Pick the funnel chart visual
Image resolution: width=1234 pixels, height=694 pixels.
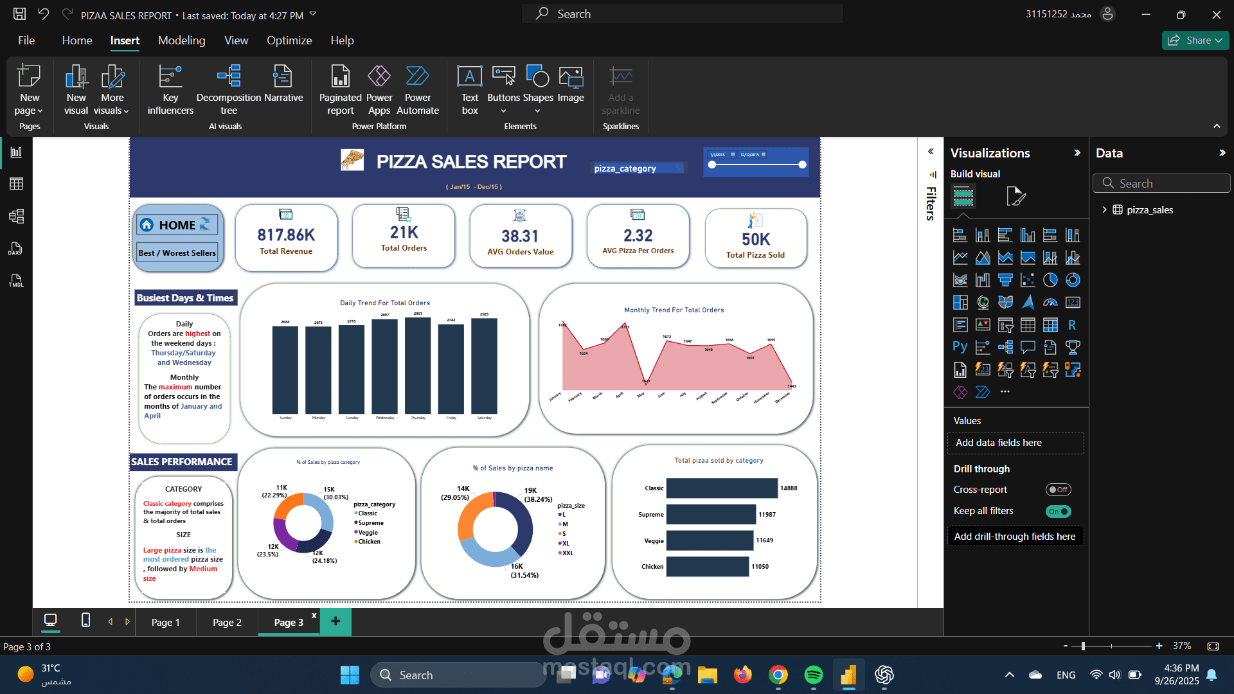[x=1005, y=280]
